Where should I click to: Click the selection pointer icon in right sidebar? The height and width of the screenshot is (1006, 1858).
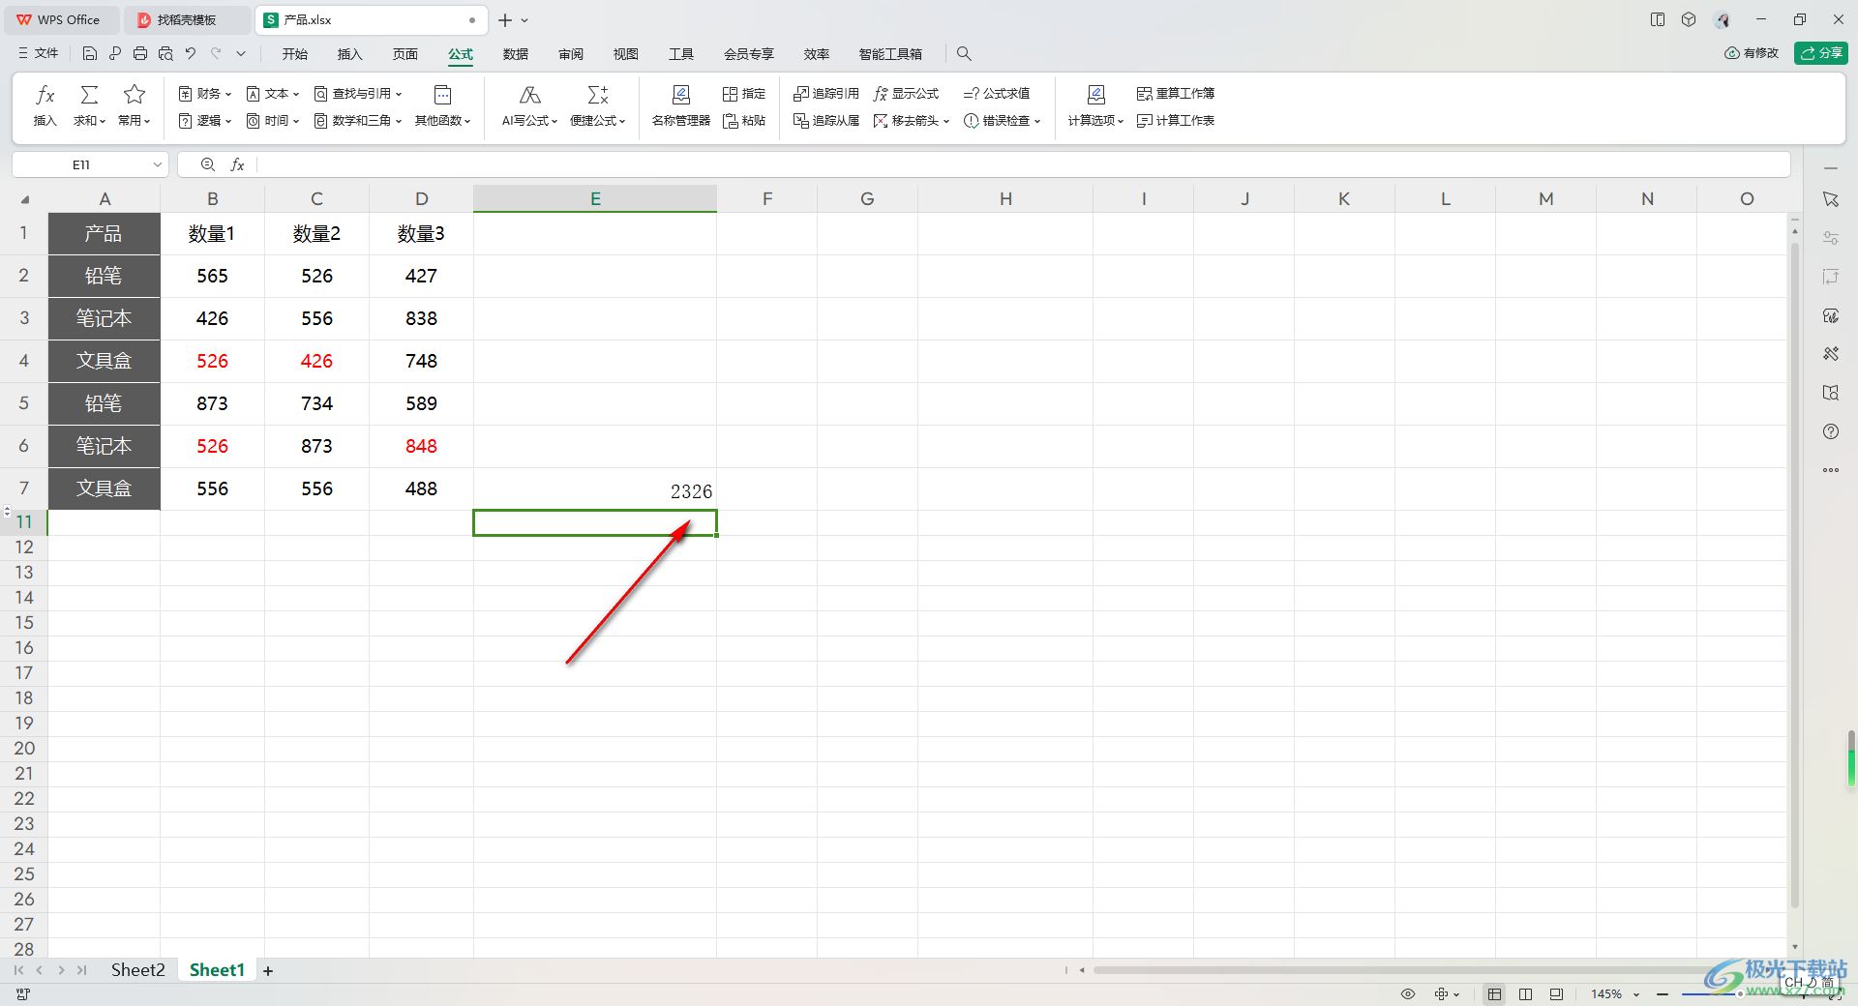pos(1830,199)
